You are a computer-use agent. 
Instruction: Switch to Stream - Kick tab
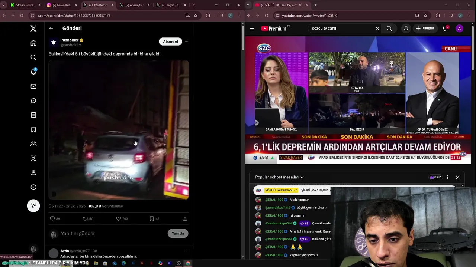tap(25, 5)
